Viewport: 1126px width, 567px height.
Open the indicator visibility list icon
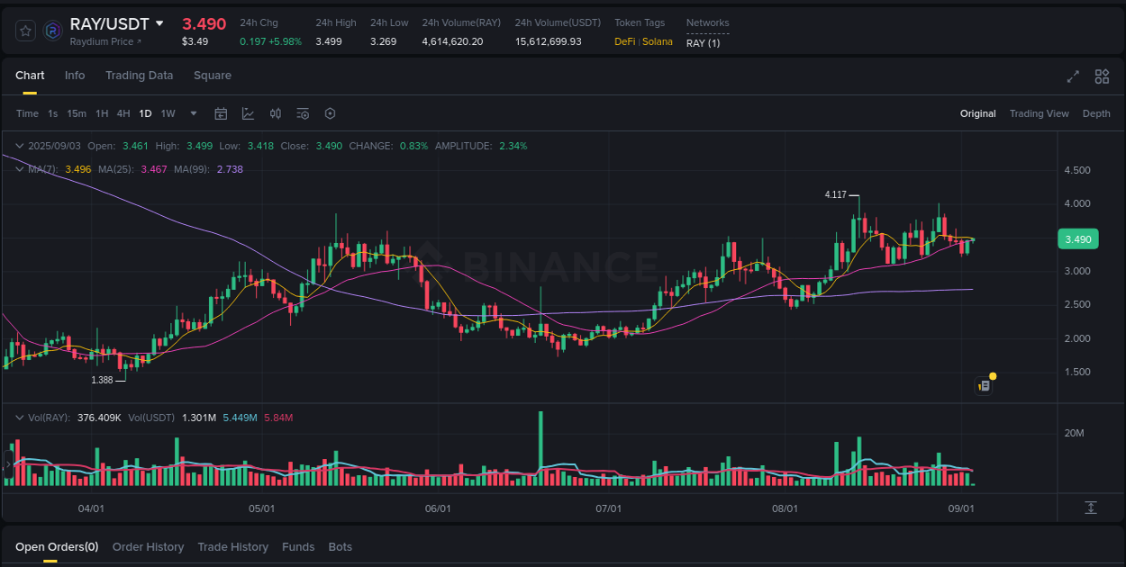303,113
